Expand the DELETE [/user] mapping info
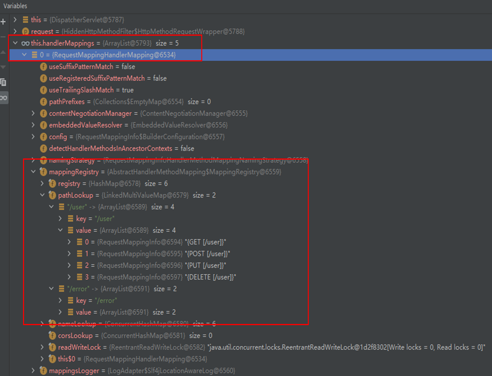 (x=70, y=277)
